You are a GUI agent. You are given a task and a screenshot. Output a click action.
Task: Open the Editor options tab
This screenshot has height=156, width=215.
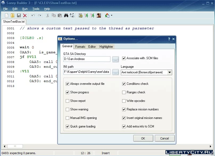[92, 47]
